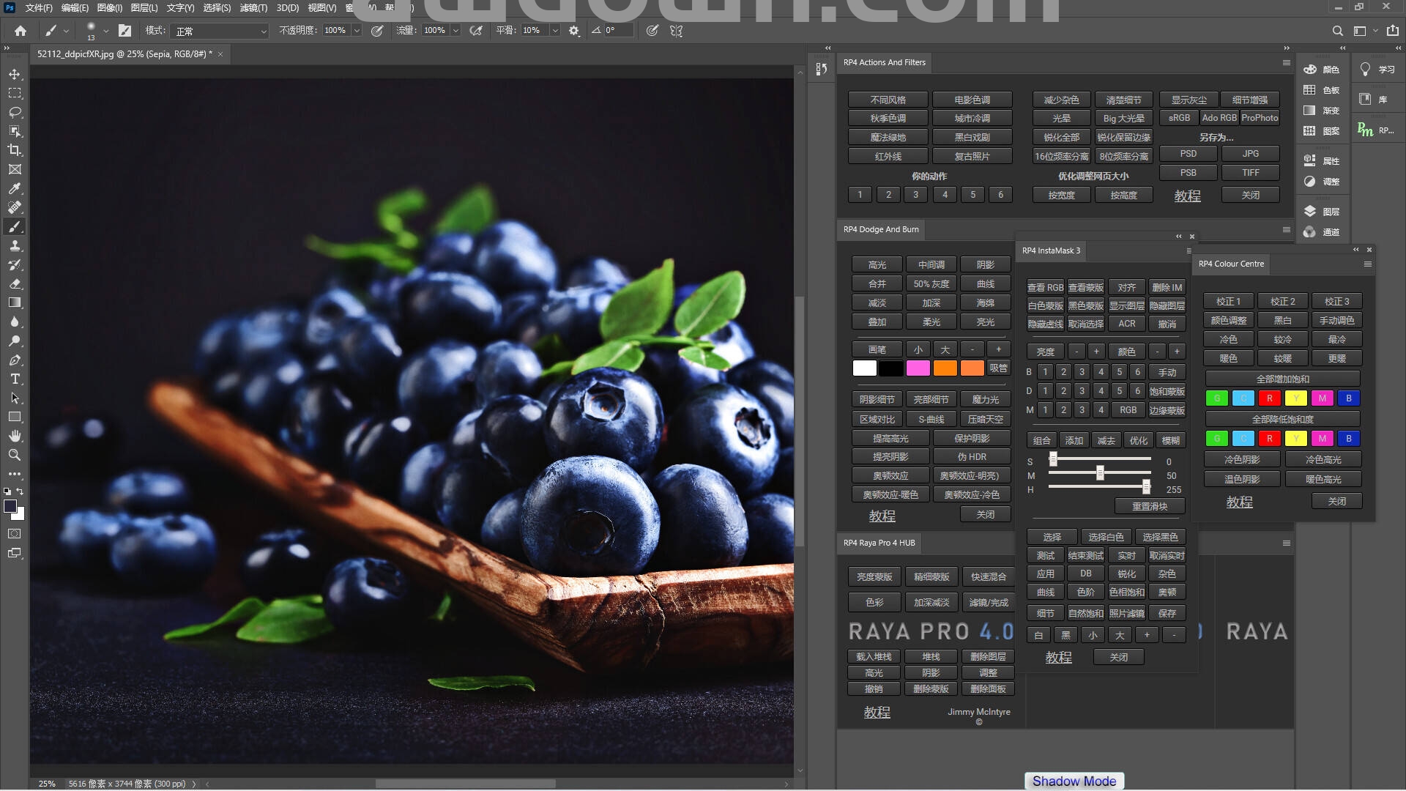Screen dimensions: 1406x791
Task: Expand the opacity 100% dropdown arrow
Action: click(x=357, y=31)
